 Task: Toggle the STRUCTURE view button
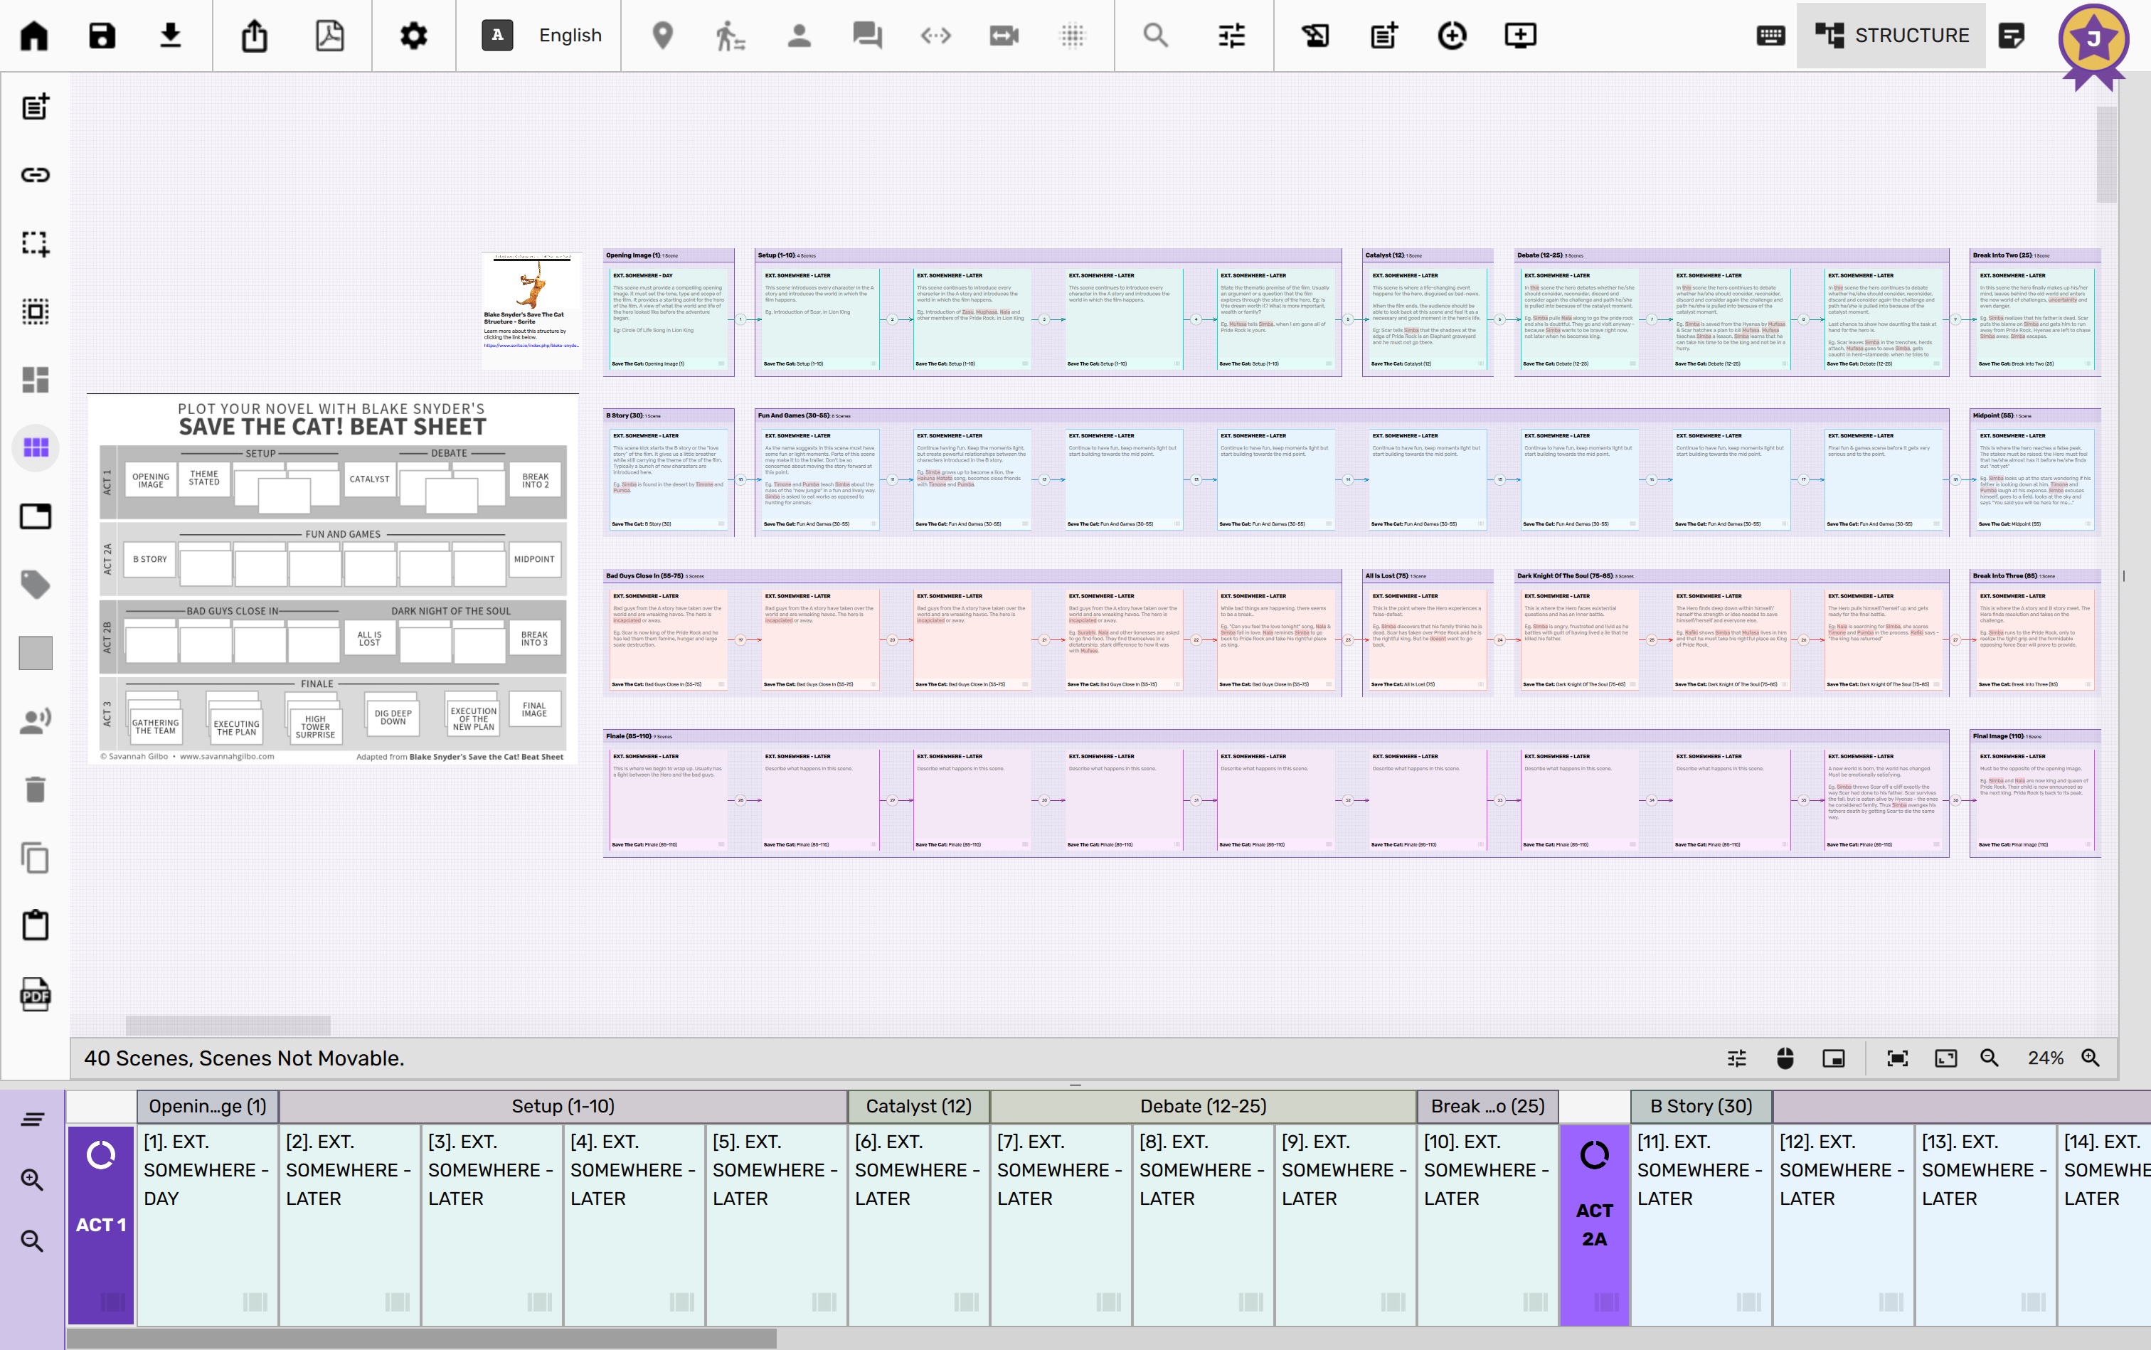tap(1891, 36)
